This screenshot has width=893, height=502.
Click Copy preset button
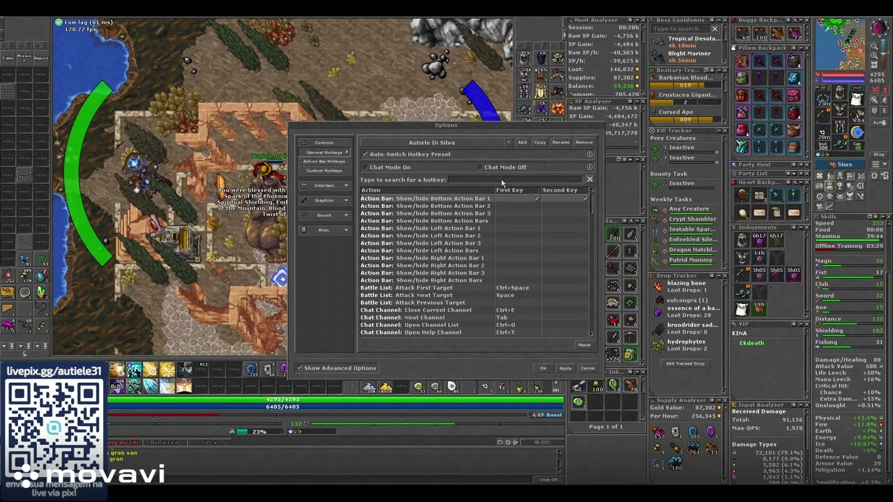(x=540, y=142)
